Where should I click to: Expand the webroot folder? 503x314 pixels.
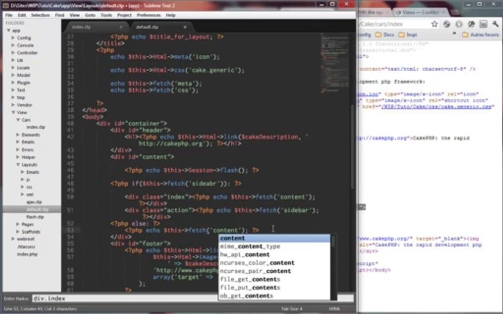click(x=13, y=239)
